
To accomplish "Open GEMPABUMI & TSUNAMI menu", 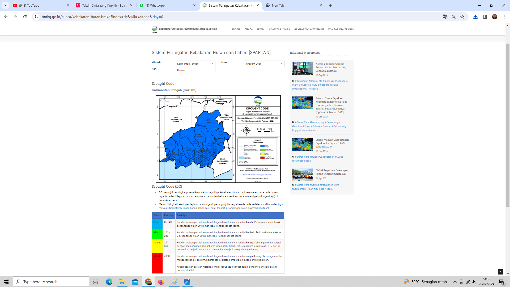I will (x=309, y=29).
